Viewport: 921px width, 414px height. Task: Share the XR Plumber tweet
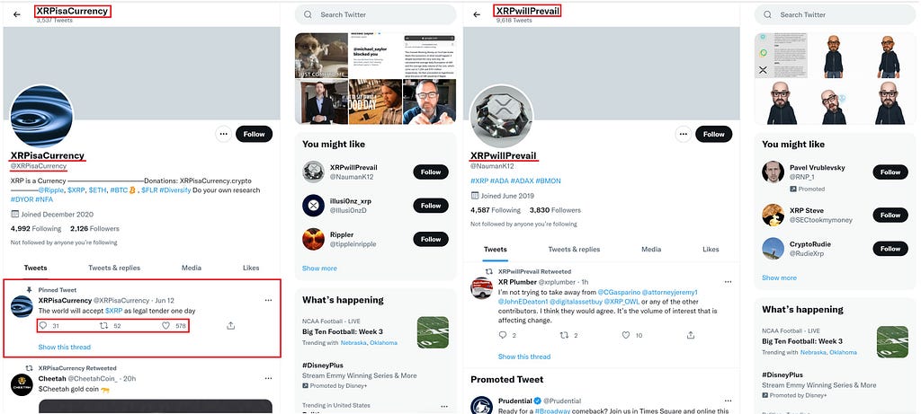[690, 335]
